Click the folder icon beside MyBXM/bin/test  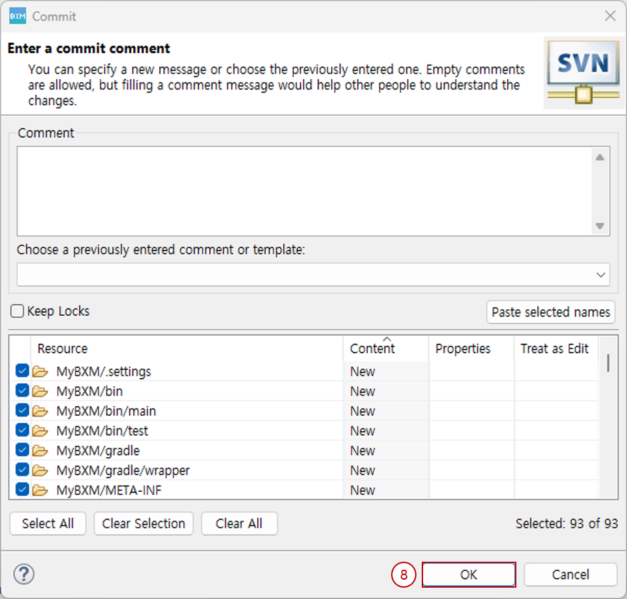(40, 431)
